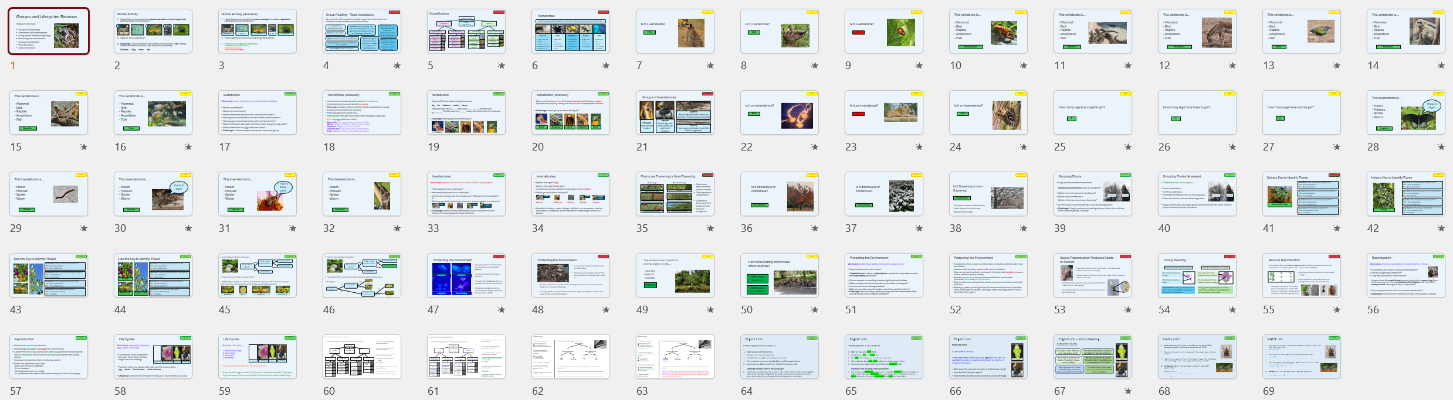This screenshot has height=400, width=1453.
Task: Select the Classification diagram slide 5
Action: click(x=466, y=31)
